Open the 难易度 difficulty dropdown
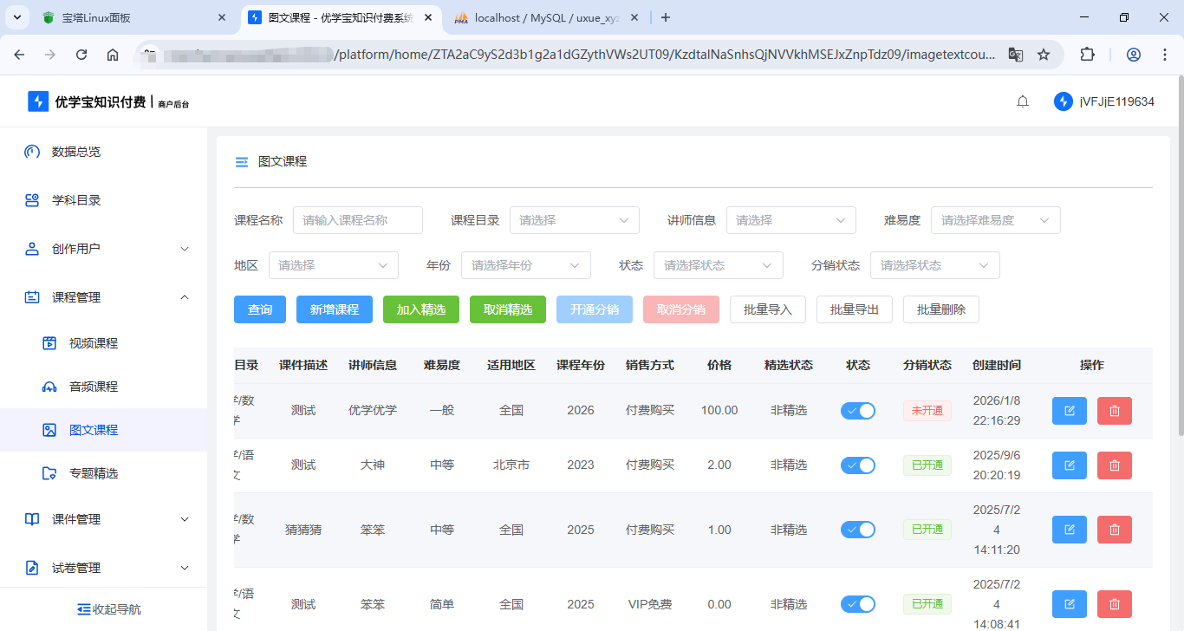Image resolution: width=1184 pixels, height=631 pixels. click(995, 220)
